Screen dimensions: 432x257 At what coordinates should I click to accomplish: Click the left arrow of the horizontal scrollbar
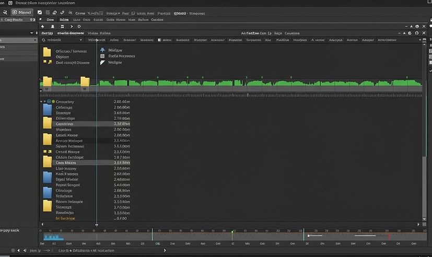coord(42,225)
